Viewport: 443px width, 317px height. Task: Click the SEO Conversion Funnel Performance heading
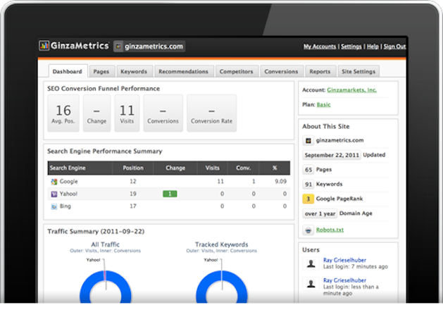[x=104, y=89]
